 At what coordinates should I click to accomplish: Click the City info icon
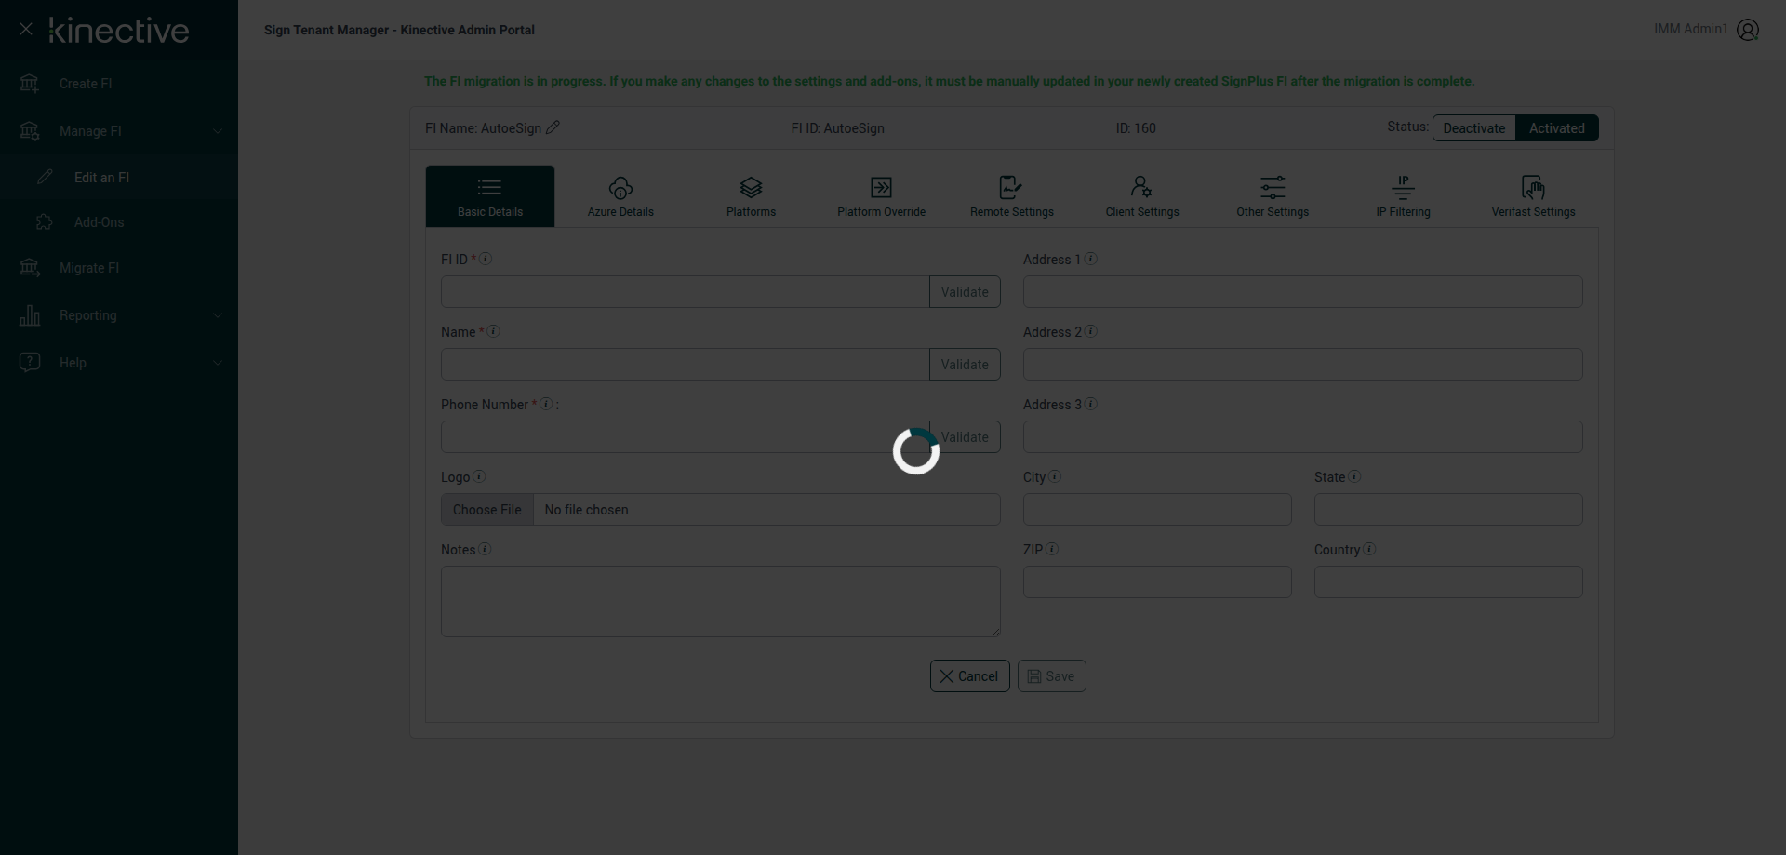click(x=1055, y=476)
